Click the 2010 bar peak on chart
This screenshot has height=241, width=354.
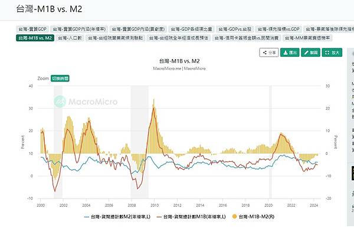[154, 100]
